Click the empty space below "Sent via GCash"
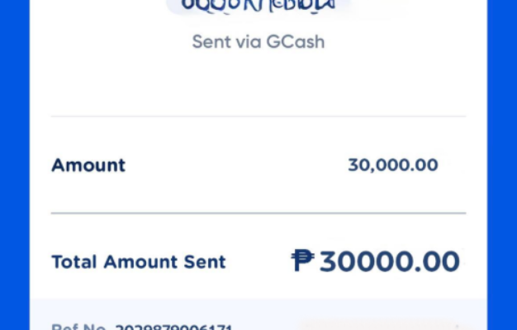Viewport: 517px width, 330px height. (258, 82)
